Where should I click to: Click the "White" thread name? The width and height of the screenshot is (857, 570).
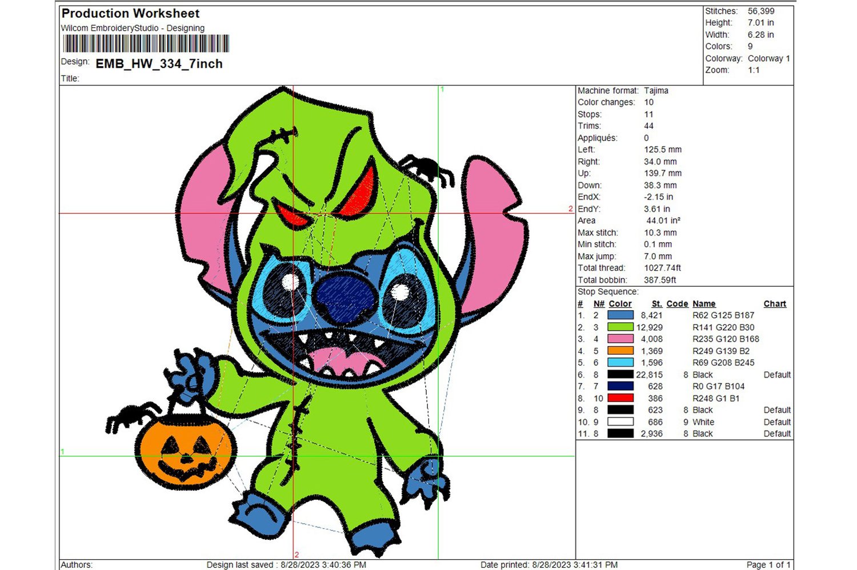(703, 422)
